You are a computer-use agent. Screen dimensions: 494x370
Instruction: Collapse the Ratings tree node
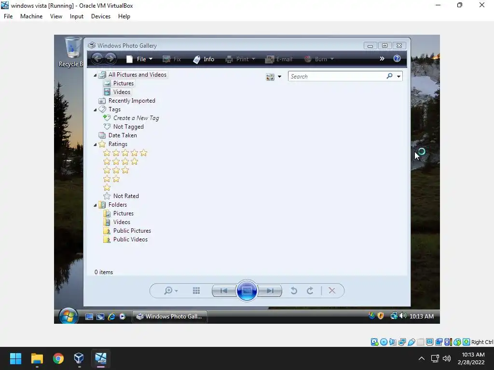tap(95, 145)
